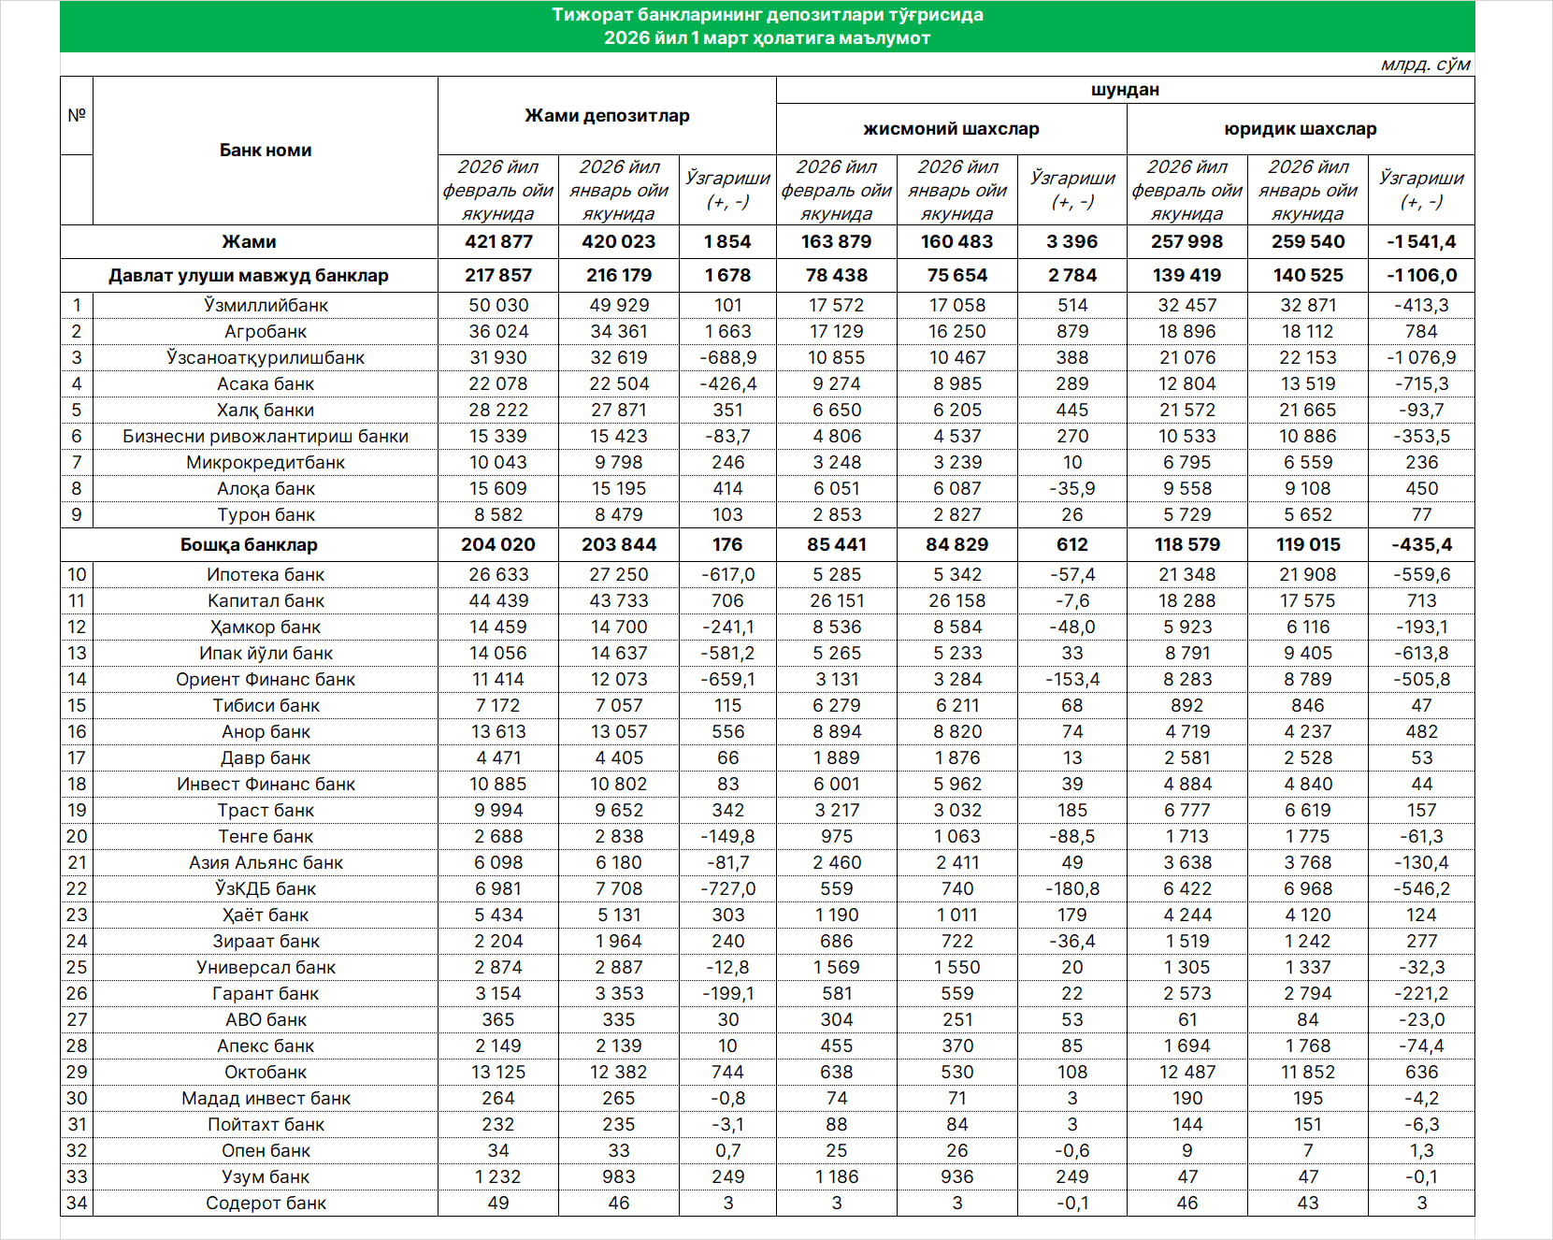1553x1240 pixels.
Task: Click the "Ориент Финанс банк" name cell
Action: coord(266,680)
